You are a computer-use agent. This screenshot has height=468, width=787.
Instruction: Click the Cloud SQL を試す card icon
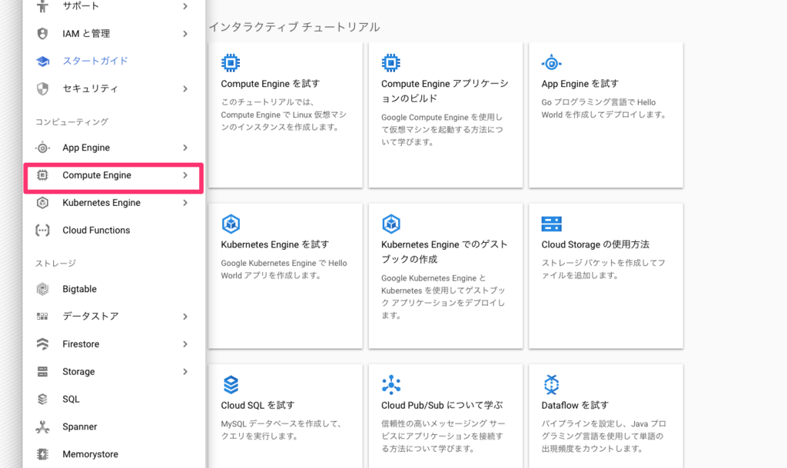point(231,385)
